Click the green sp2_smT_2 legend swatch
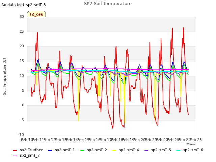The image size is (216, 162). [x=82, y=150]
